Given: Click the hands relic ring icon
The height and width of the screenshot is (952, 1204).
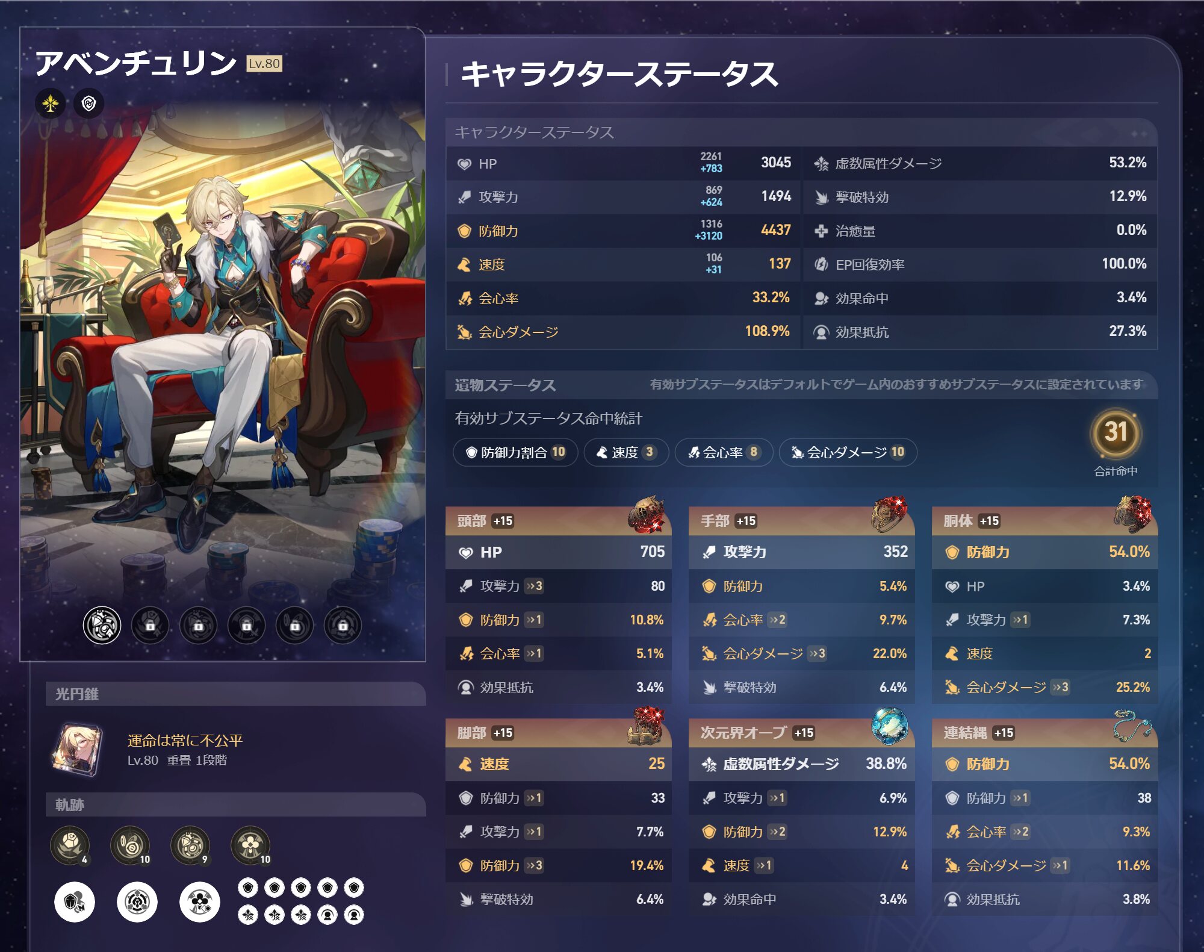Looking at the screenshot, I should (890, 515).
